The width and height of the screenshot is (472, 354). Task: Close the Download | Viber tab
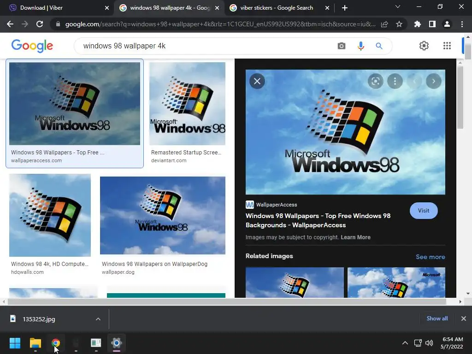[107, 8]
